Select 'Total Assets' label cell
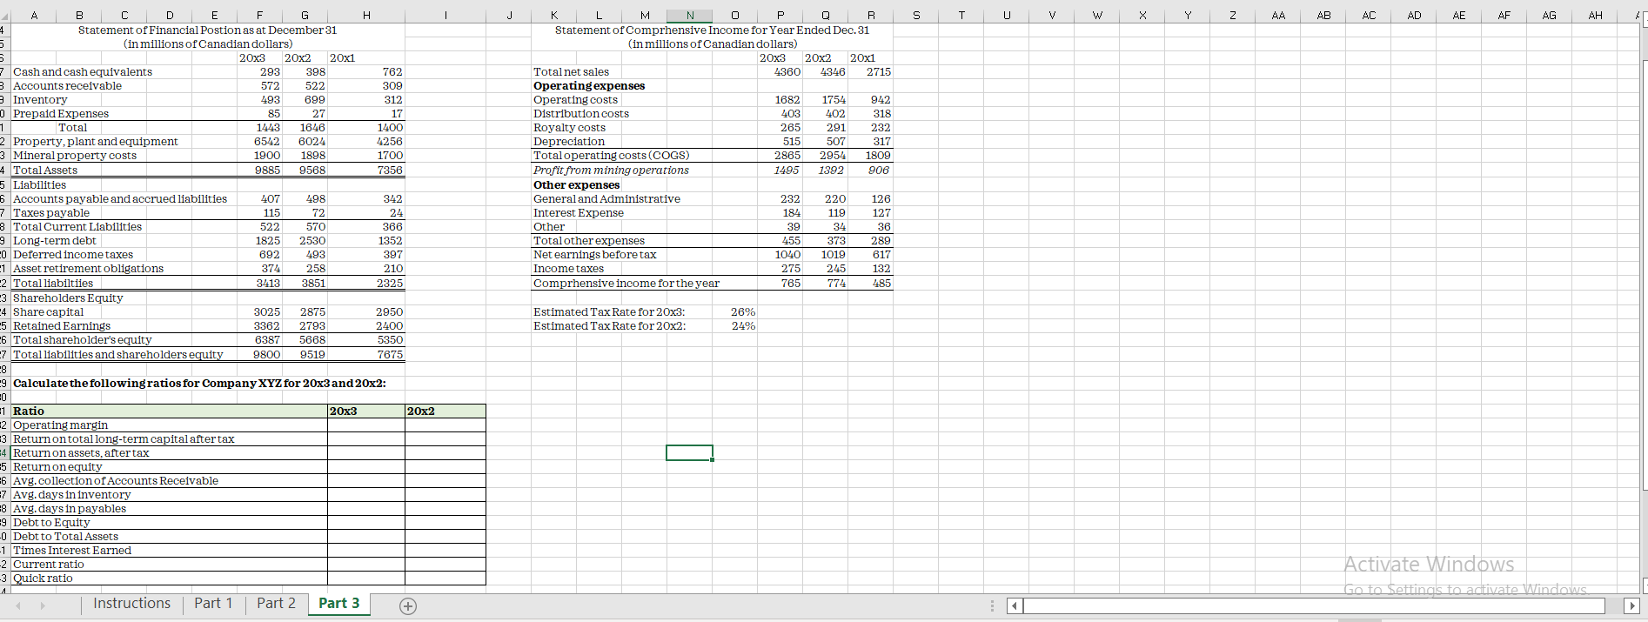 click(45, 171)
